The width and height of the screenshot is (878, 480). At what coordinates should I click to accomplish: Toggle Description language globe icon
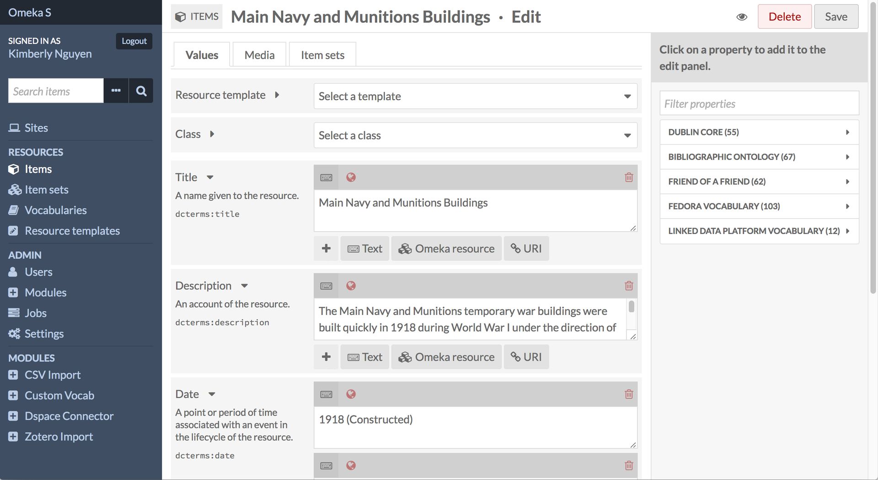351,286
